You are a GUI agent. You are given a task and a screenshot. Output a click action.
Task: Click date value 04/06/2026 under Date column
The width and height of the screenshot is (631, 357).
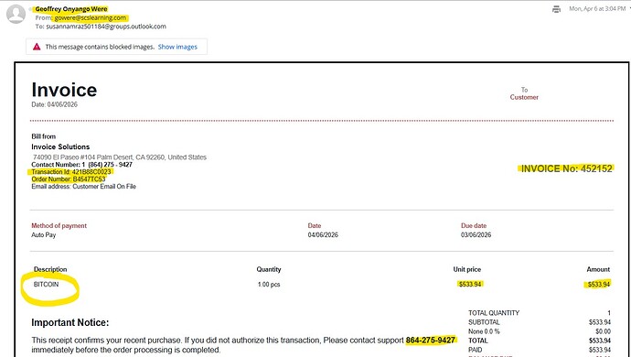(323, 235)
